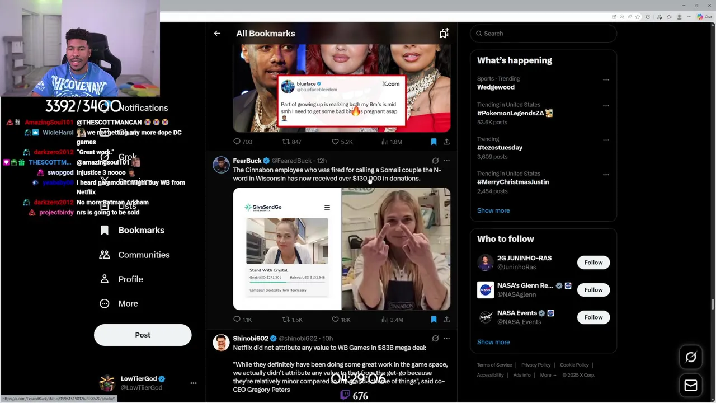The width and height of the screenshot is (716, 403).
Task: Open more options for #MerryChristmasJustin trend
Action: pos(606,174)
